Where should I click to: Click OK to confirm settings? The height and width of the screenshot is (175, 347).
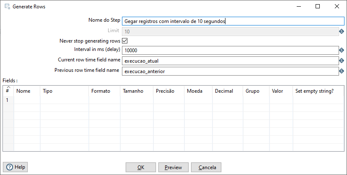point(141,167)
